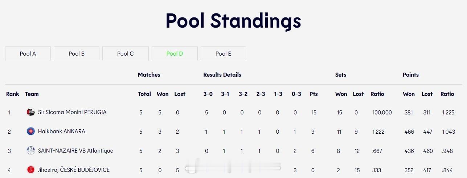Image resolution: width=467 pixels, height=178 pixels.
Task: Switch to the Pool A tab
Action: pyautogui.click(x=28, y=53)
